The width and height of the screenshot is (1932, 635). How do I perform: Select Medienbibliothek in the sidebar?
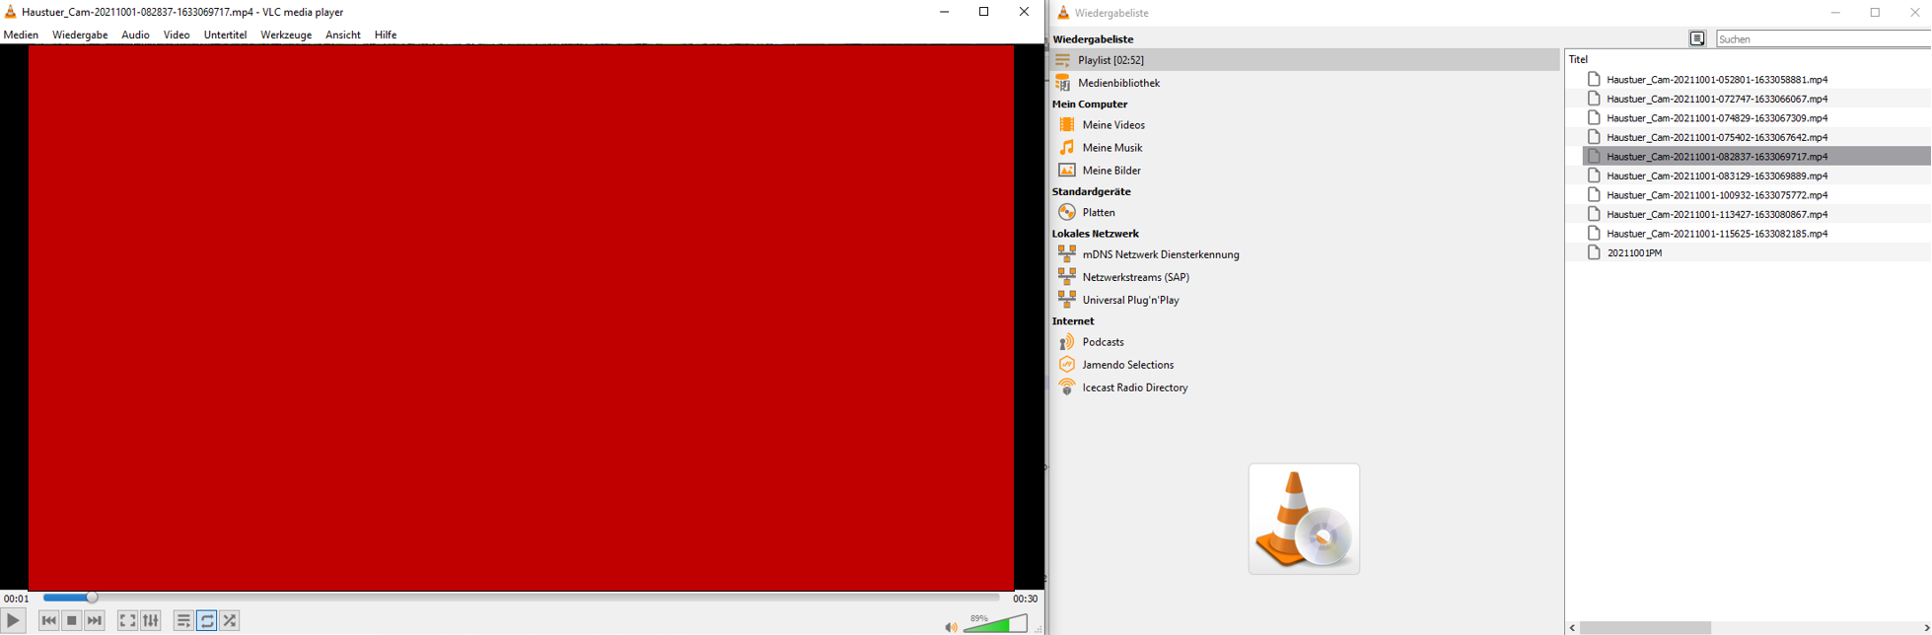tap(1118, 83)
